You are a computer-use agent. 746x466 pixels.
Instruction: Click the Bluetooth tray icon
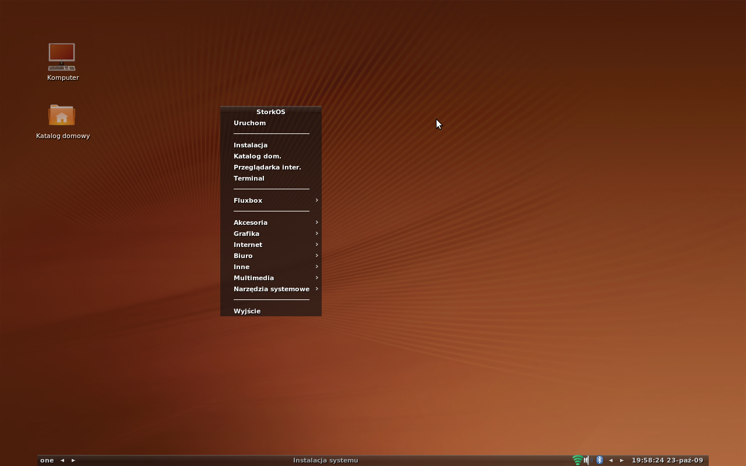coord(599,460)
